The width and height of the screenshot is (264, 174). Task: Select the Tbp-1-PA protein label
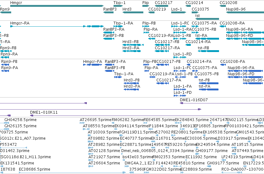124,74
